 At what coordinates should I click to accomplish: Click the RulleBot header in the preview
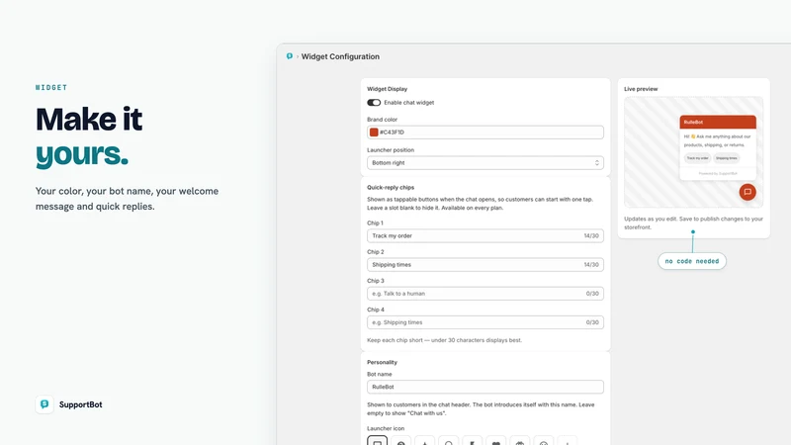pyautogui.click(x=718, y=122)
